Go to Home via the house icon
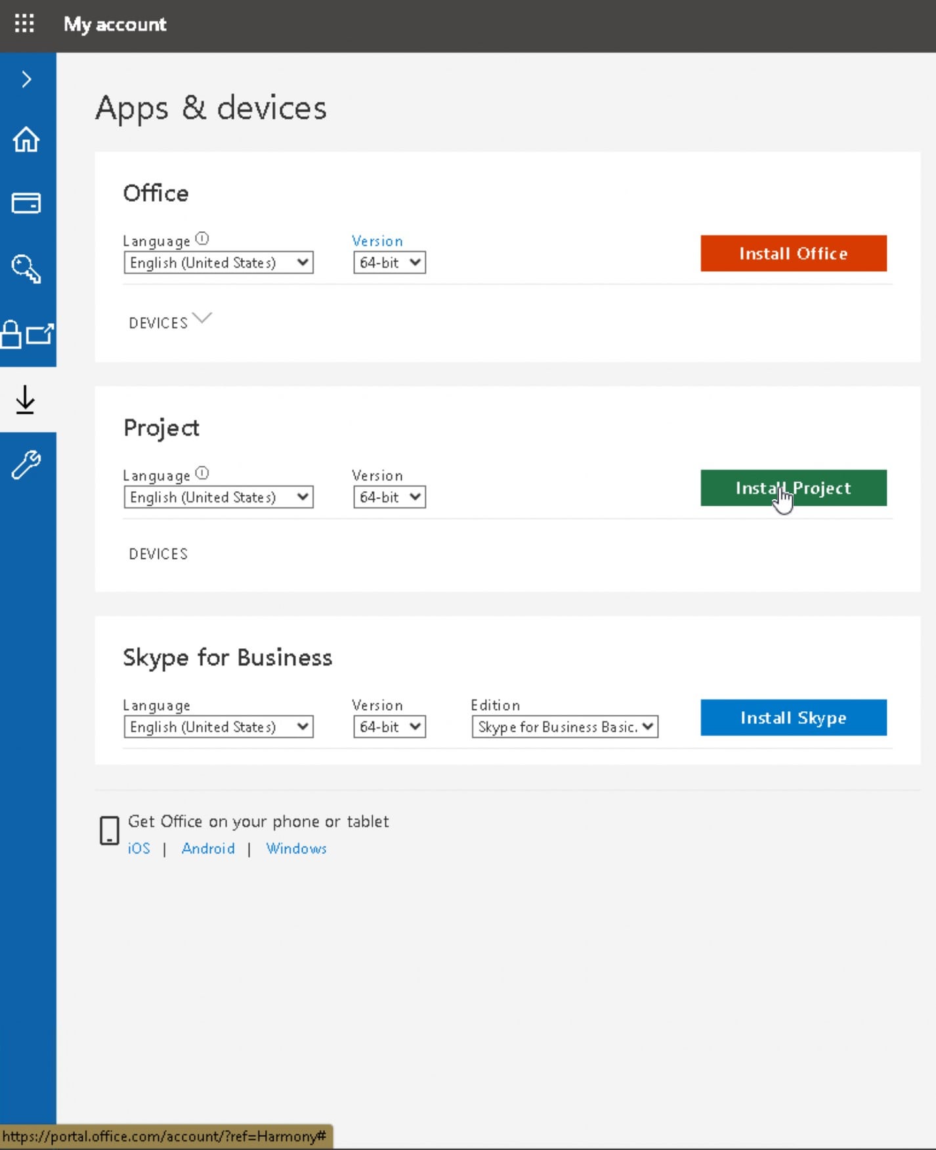This screenshot has height=1150, width=936. coord(26,139)
